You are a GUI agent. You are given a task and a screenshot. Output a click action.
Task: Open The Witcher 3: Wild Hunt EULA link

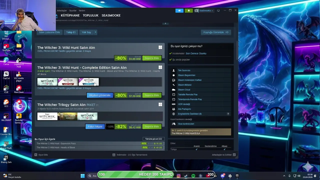tap(186, 133)
